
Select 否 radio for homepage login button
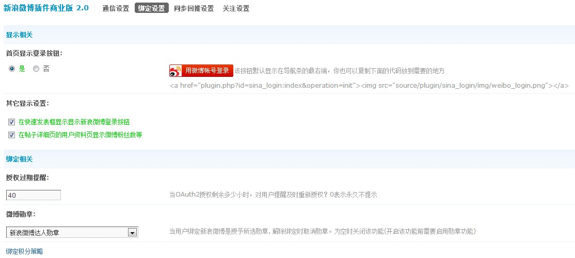point(36,69)
